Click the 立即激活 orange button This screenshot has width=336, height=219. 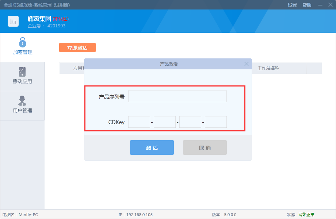point(77,47)
